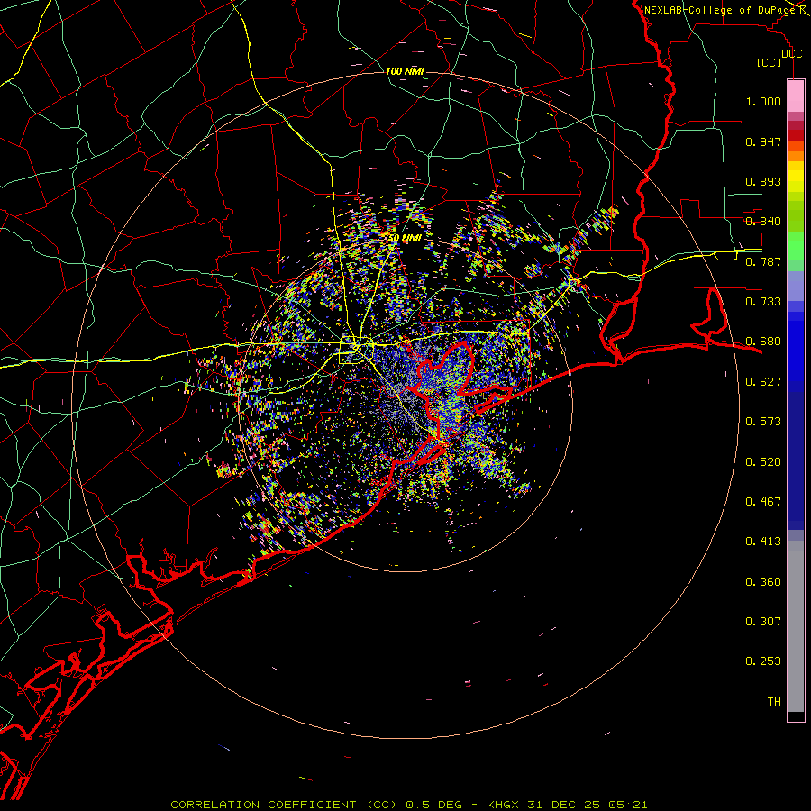Click the DCC product label
This screenshot has height=811, width=811.
[792, 54]
